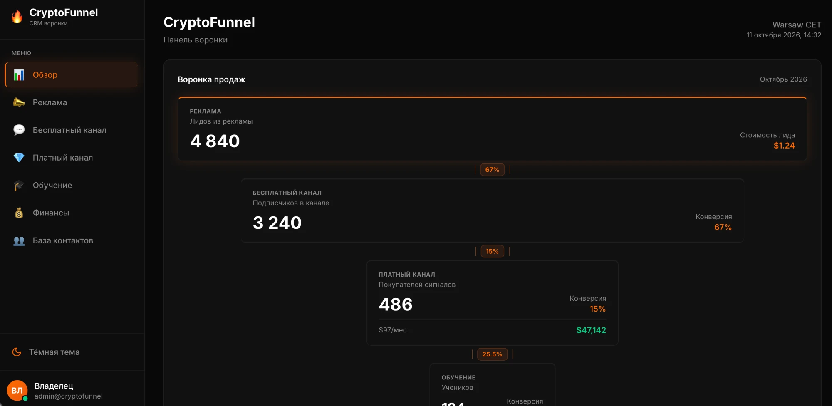This screenshot has width=832, height=406.
Task: Click the Стоимость лида label
Action: (x=767, y=135)
